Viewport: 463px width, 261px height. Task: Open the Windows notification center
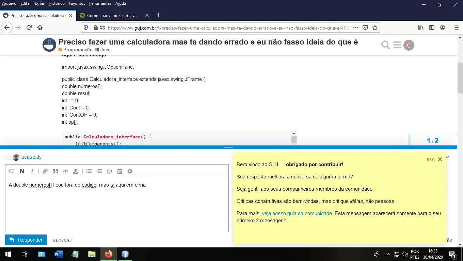click(453, 254)
